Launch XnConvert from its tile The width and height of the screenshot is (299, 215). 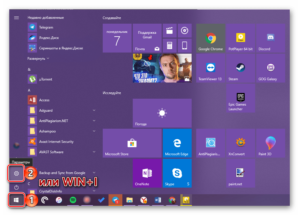pos(240,143)
